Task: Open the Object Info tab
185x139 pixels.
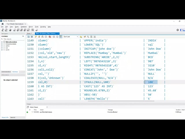Action: pyautogui.click(x=5, y=118)
